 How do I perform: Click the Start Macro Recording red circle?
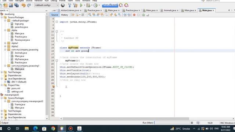(134, 15)
